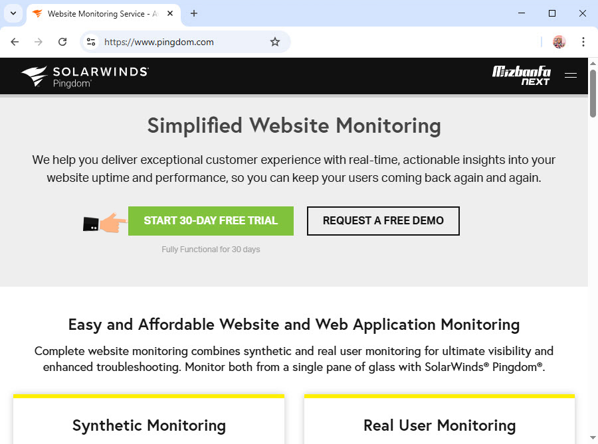Open Chrome's three-dot menu
Screen dimensions: 598x444
[583, 42]
